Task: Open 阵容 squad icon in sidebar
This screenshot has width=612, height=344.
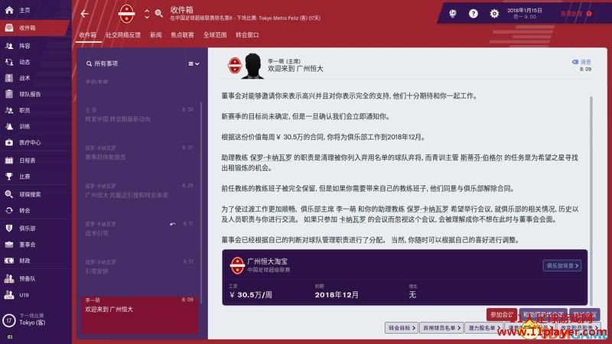Action: (9, 46)
